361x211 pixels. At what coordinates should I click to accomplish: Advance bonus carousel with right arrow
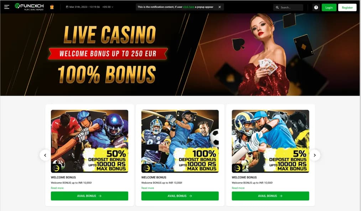coord(314,155)
